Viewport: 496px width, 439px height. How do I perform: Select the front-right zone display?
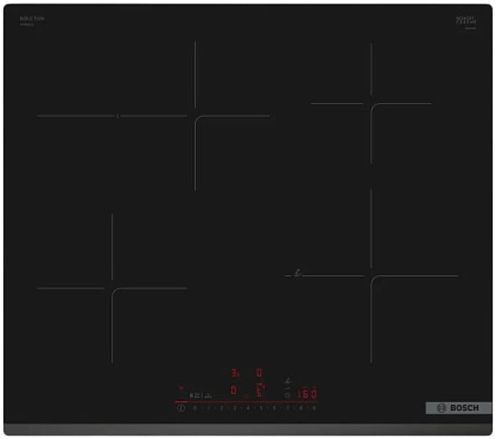click(x=259, y=390)
